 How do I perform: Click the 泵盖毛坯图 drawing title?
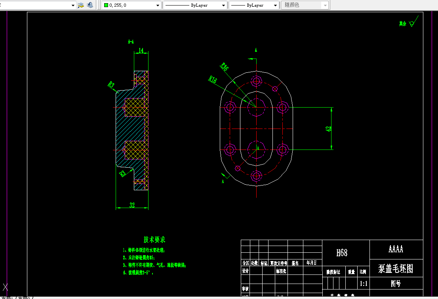396,269
